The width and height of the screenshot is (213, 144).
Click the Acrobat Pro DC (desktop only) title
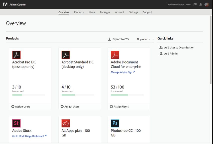(24, 64)
